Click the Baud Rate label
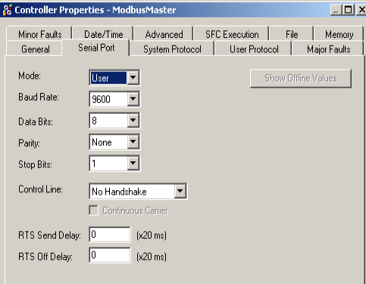The height and width of the screenshot is (284, 366). point(39,97)
